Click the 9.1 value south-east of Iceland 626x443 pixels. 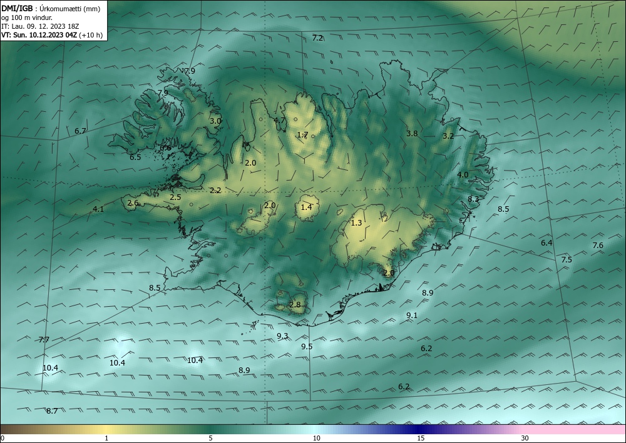pyautogui.click(x=412, y=315)
